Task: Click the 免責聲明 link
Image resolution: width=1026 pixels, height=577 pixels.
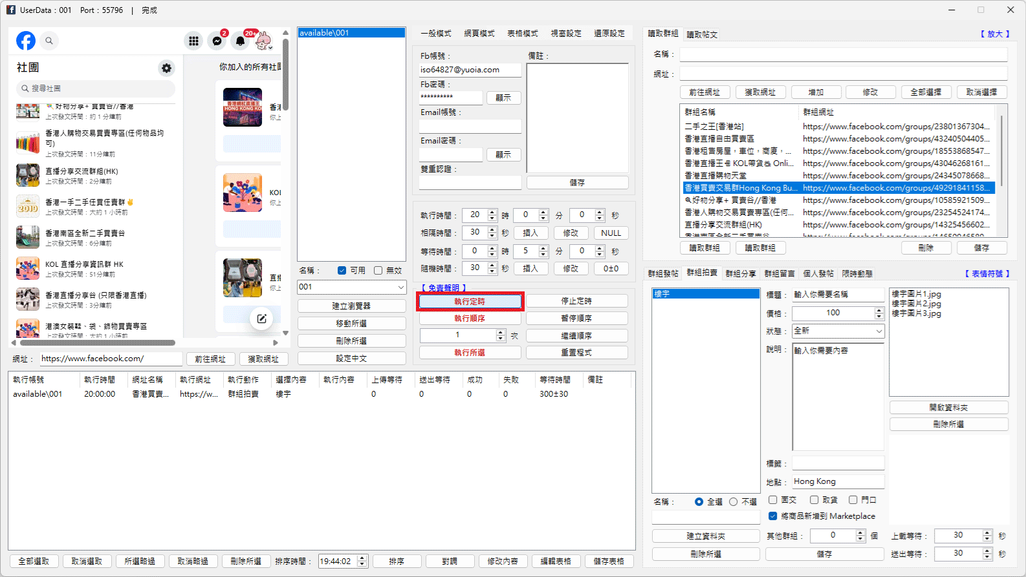Action: [x=444, y=288]
